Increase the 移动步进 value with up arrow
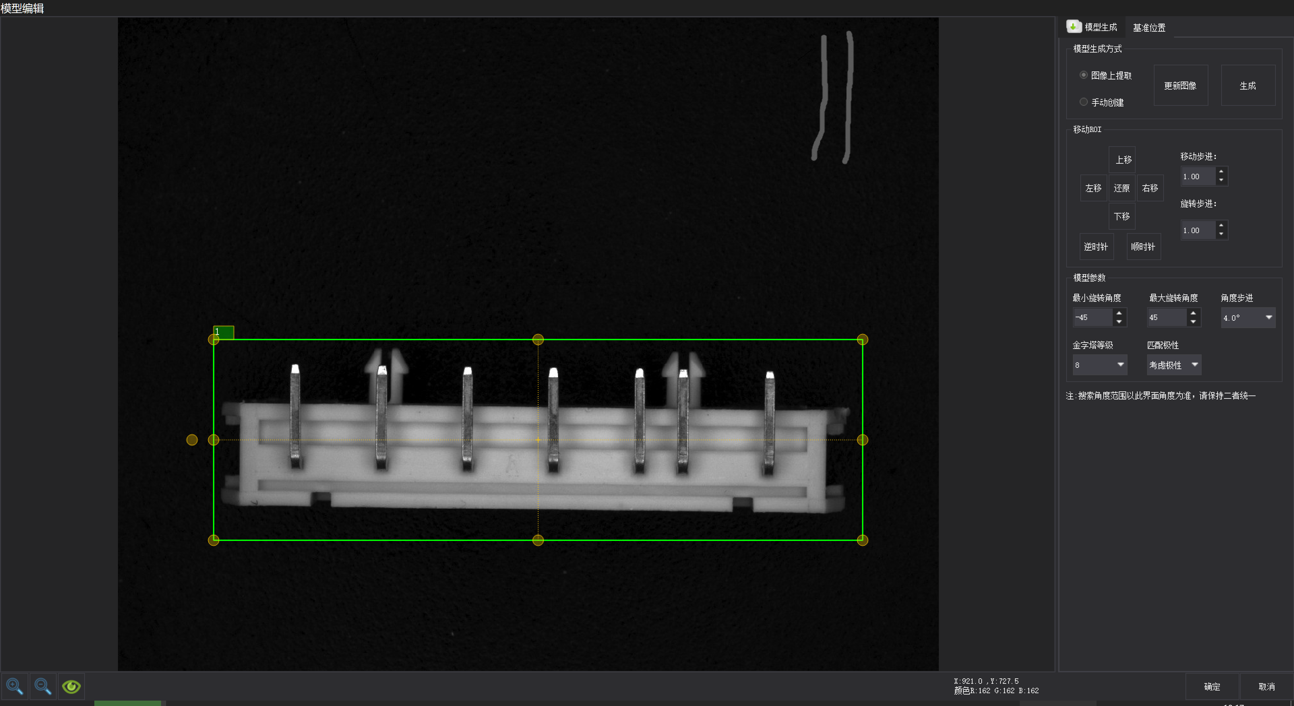Screen dimensions: 1294x706 coord(1221,172)
